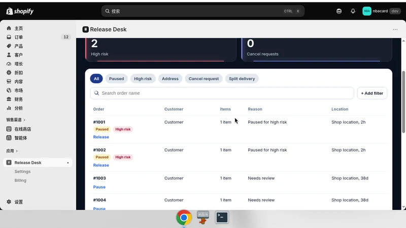This screenshot has height=228, width=406.
Task: Open the three-dot menu in Release Desk header
Action: [395, 29]
